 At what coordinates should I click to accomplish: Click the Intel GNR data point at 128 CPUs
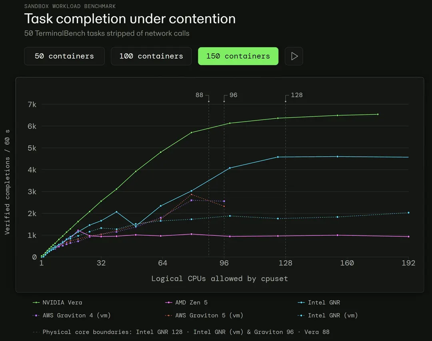278,157
